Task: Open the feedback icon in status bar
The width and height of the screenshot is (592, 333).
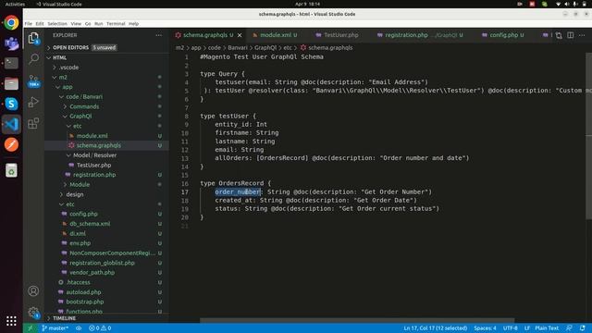Action: point(570,328)
